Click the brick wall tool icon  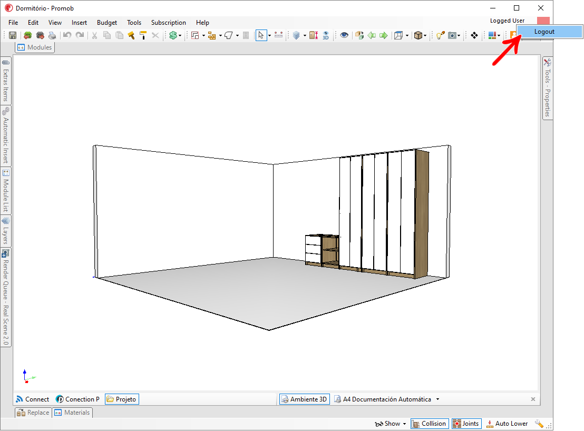click(x=211, y=35)
